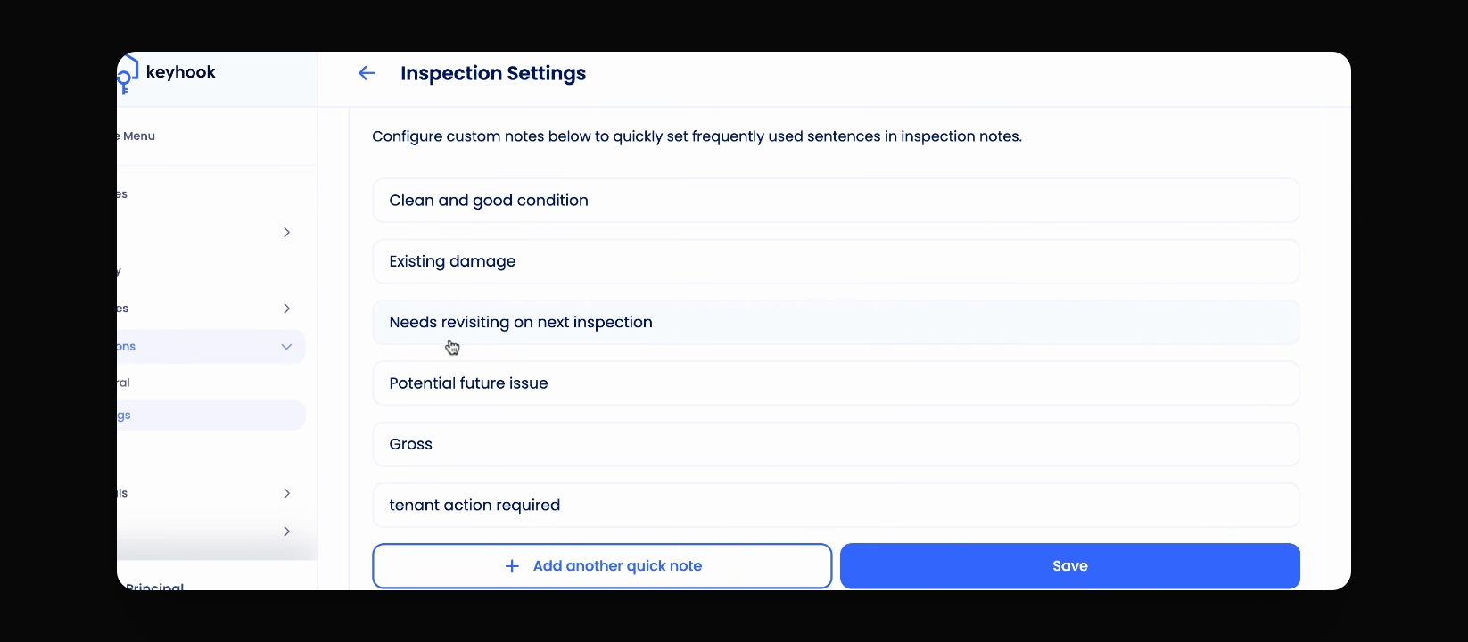Click the plus icon beside Add another quick note
This screenshot has width=1468, height=642.
tap(512, 566)
